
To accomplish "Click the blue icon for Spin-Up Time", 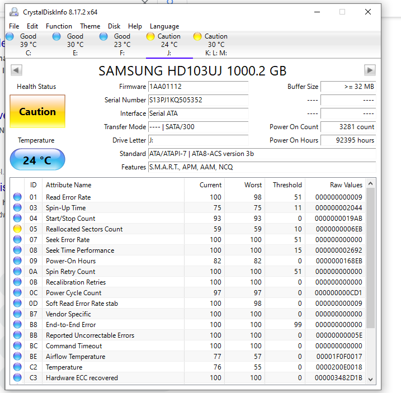I will click(x=17, y=207).
